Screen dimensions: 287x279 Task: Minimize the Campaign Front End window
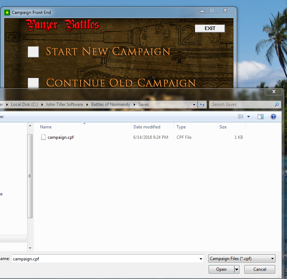click(202, 11)
